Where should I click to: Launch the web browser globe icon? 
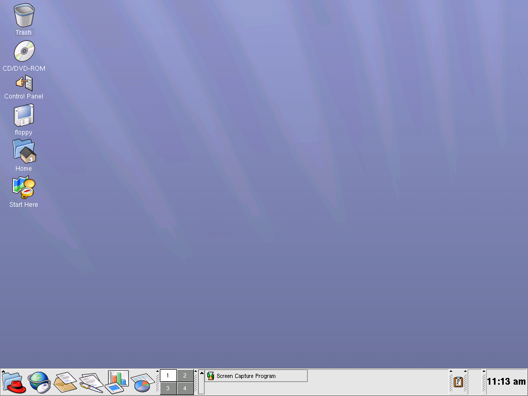[x=39, y=382]
